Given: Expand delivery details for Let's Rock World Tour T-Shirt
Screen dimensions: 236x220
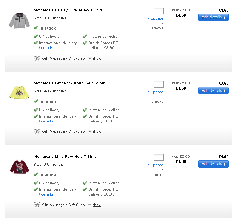Looking at the screenshot, I should click(47, 121).
